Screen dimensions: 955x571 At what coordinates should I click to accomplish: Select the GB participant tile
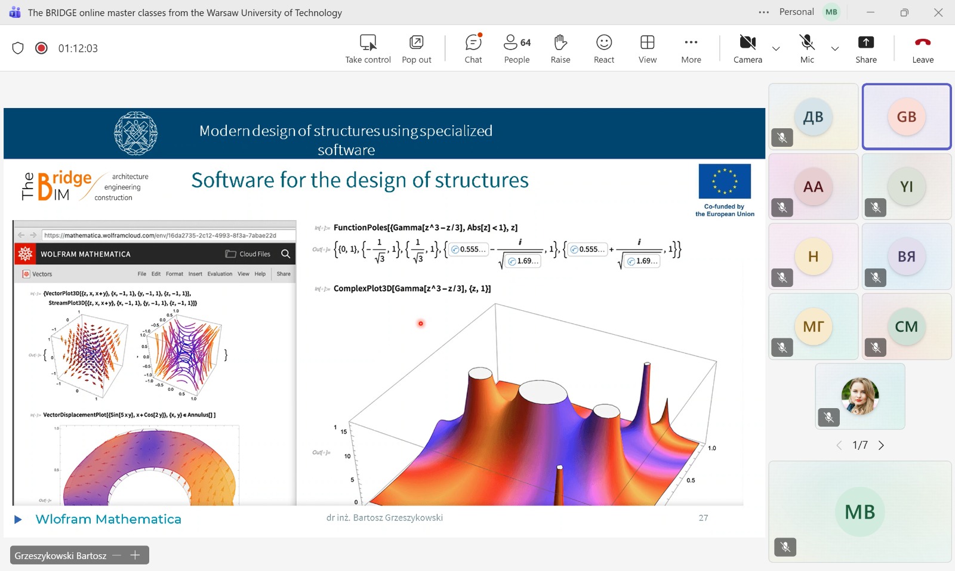[906, 117]
